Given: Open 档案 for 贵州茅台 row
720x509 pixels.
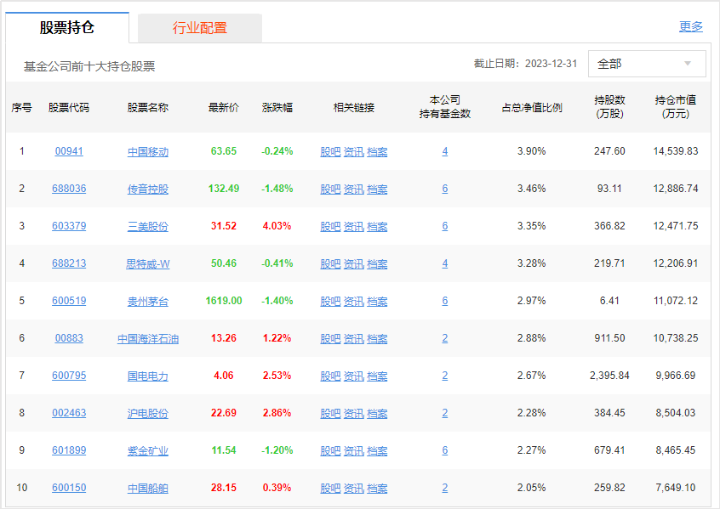Looking at the screenshot, I should pyautogui.click(x=378, y=302).
